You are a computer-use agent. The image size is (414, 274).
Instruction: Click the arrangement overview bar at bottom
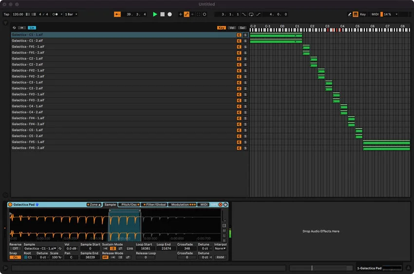coord(321,268)
